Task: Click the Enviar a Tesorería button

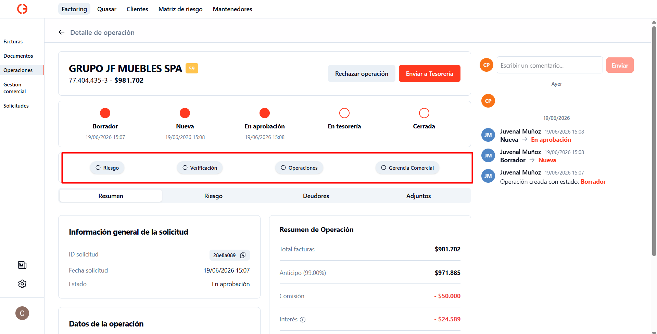Action: point(430,73)
